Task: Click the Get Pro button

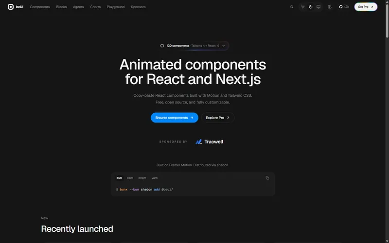Action: [366, 7]
